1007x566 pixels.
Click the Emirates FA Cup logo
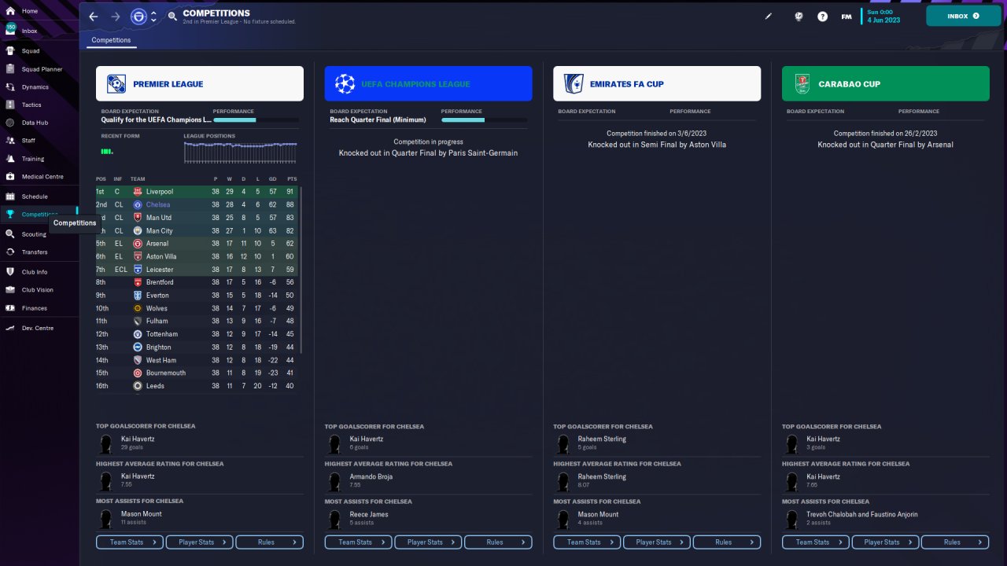(574, 83)
